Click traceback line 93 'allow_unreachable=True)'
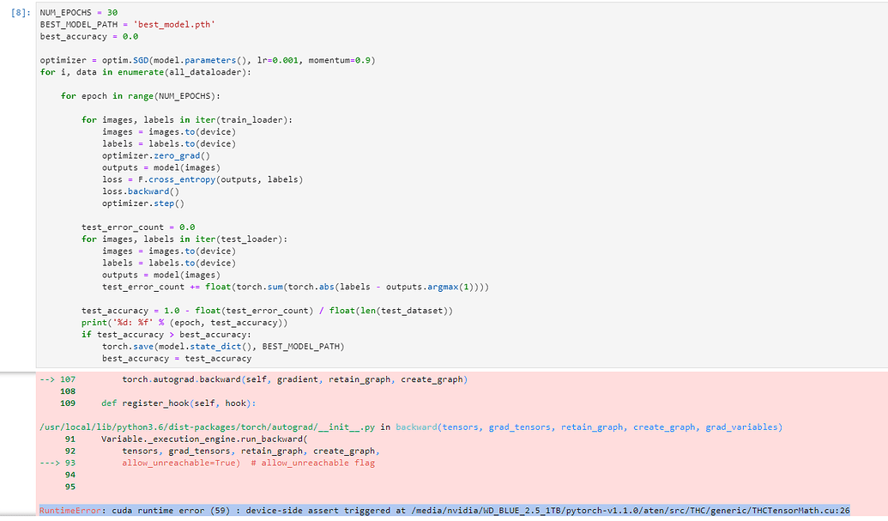 point(208,463)
